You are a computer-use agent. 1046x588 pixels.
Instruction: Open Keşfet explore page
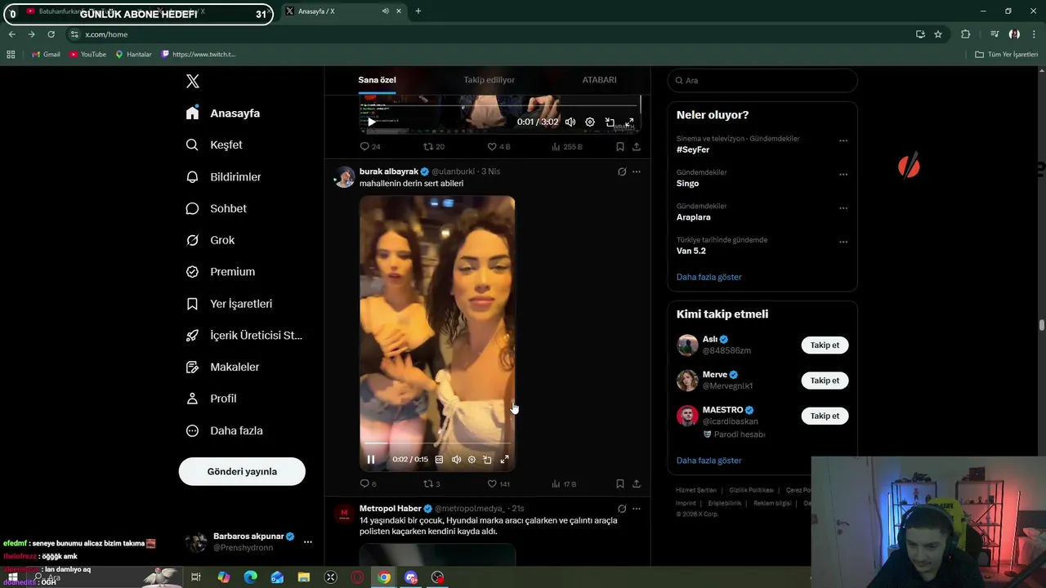pyautogui.click(x=214, y=145)
